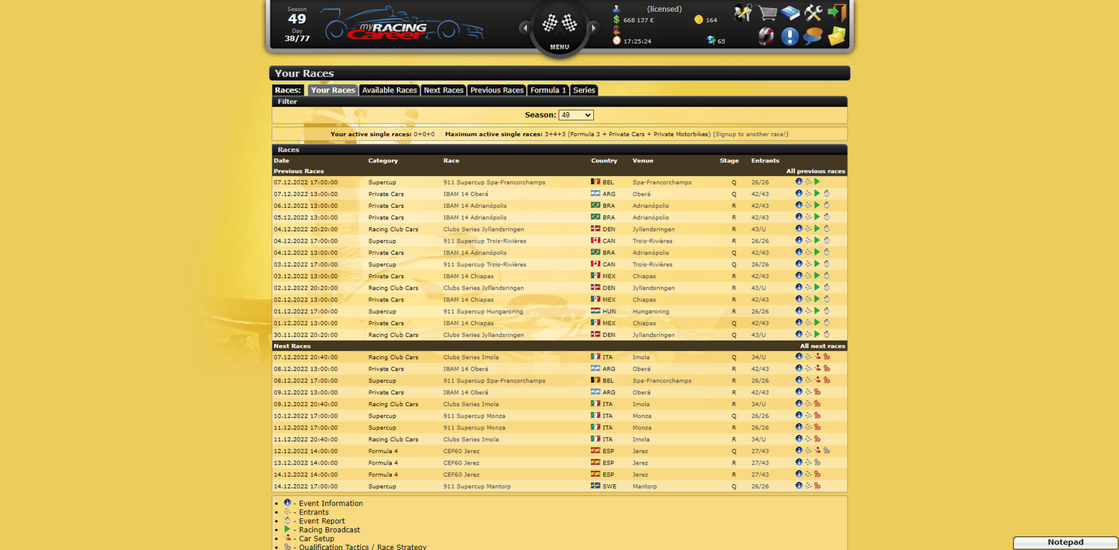Open the yellow envelope messages icon
This screenshot has width=1119, height=550.
pyautogui.click(x=837, y=37)
